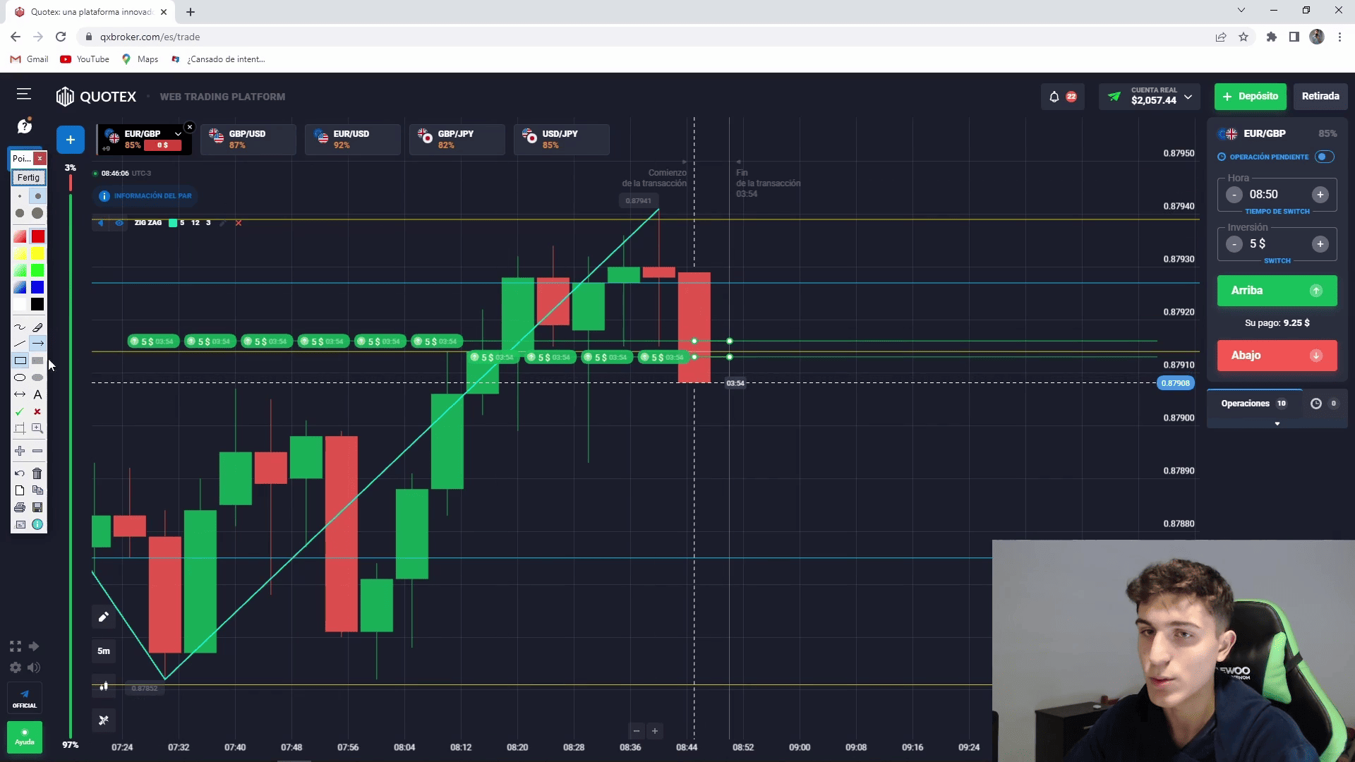Open the hamburger main menu
This screenshot has width=1355, height=762.
[24, 94]
